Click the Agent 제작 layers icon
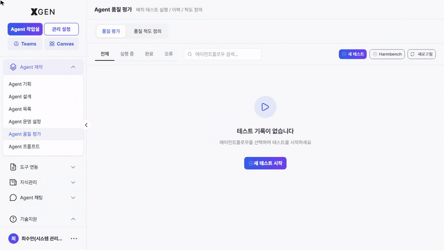The height and width of the screenshot is (250, 444). click(x=13, y=67)
